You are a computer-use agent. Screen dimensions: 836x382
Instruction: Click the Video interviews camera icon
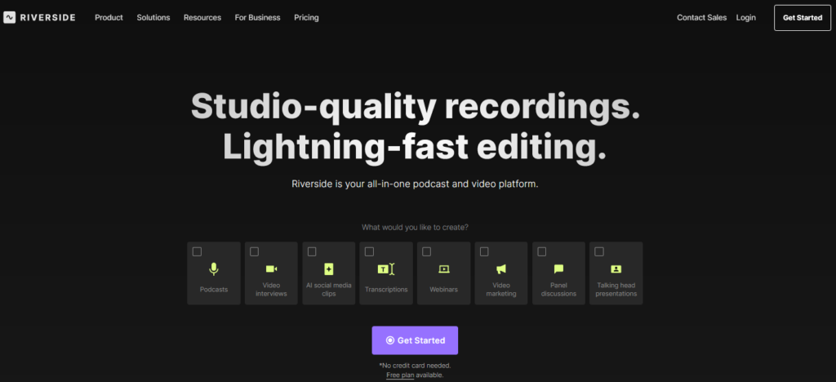coord(271,269)
